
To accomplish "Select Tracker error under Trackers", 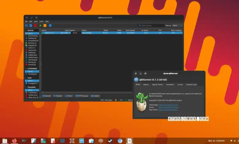I will click(32, 95).
